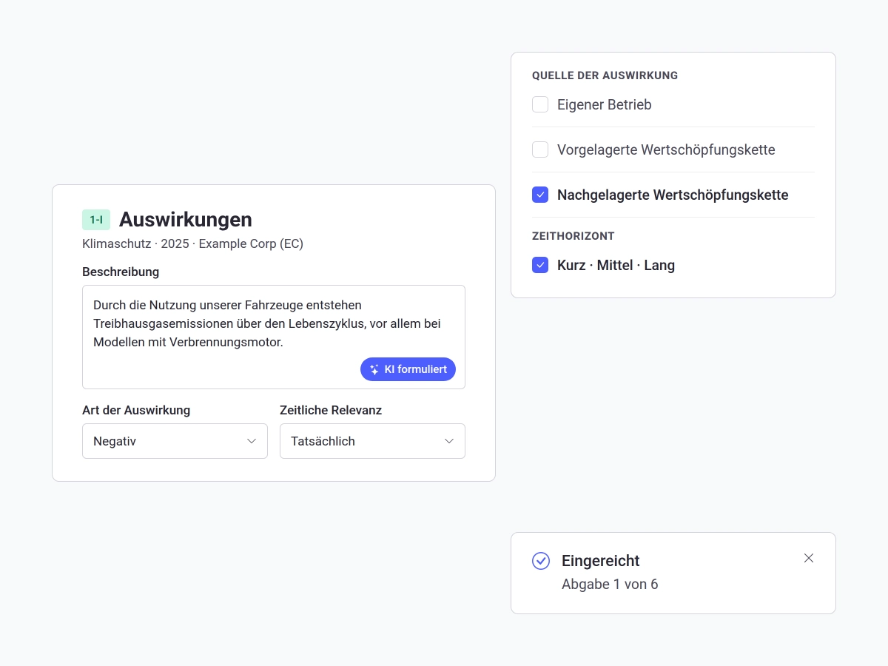The height and width of the screenshot is (666, 888).
Task: Dismiss the Eingereicht notification with X
Action: point(809,558)
